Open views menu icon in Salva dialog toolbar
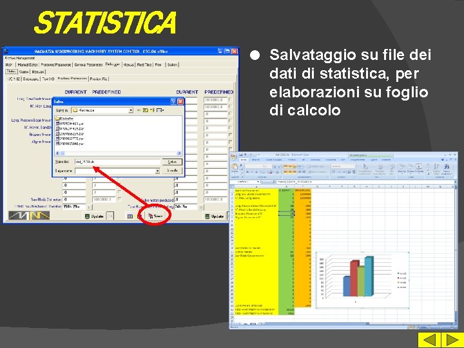This screenshot has height=348, width=464. [x=160, y=110]
